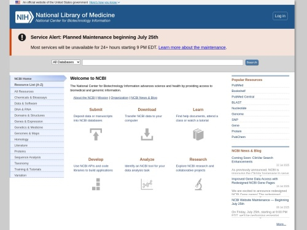Open Improved Gene Data Access news post

(254, 181)
